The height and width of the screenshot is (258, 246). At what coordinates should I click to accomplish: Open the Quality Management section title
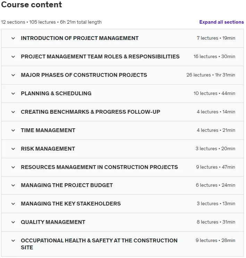coord(53,222)
